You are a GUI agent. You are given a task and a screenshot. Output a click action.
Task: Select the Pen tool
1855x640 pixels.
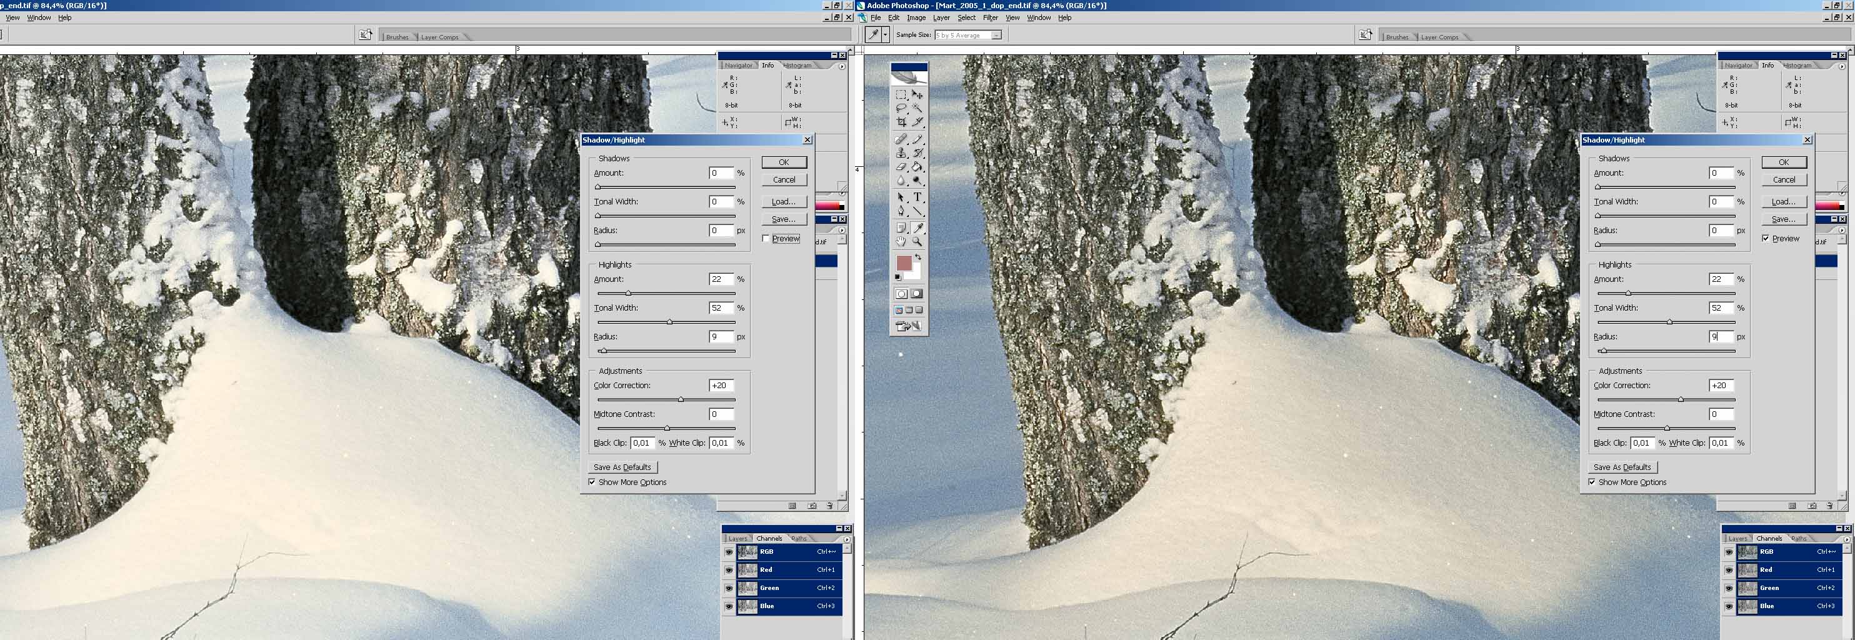pos(901,211)
